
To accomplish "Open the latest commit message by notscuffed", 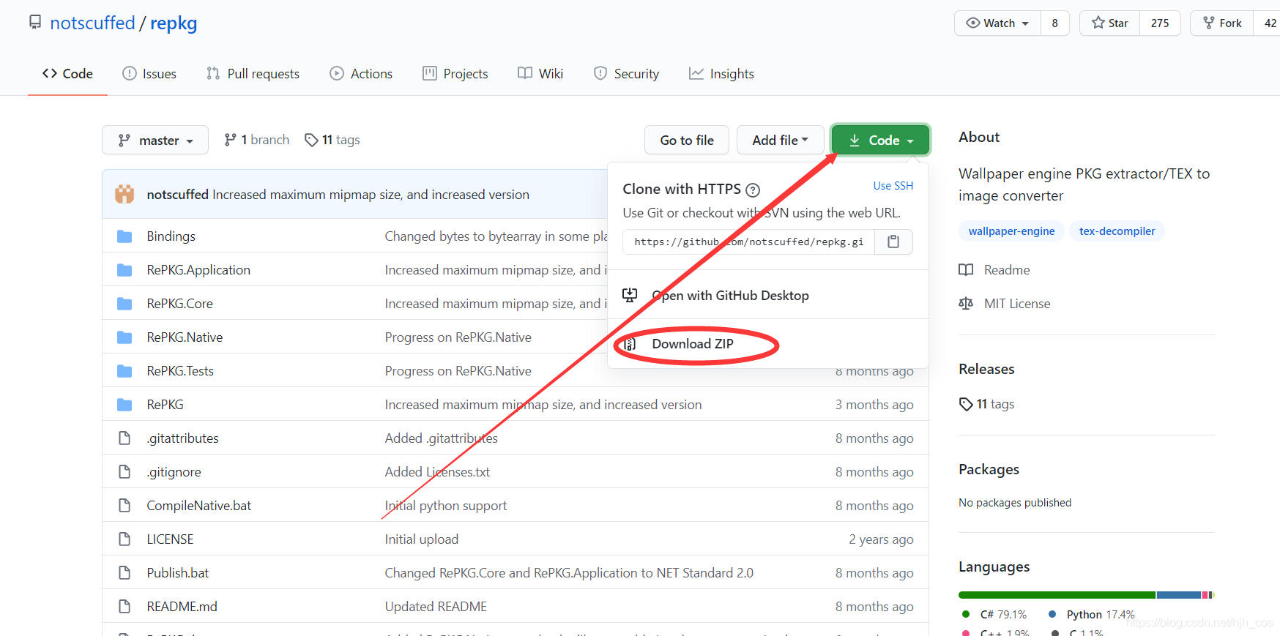I will click(371, 195).
